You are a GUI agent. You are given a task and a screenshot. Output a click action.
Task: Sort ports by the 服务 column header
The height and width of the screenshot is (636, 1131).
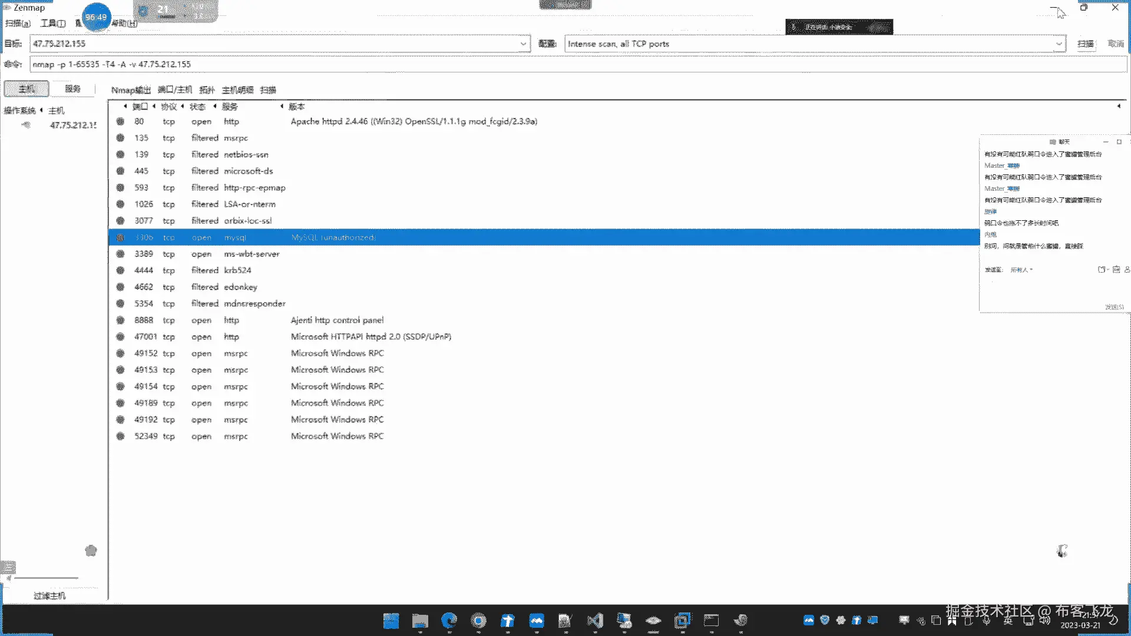pyautogui.click(x=230, y=107)
